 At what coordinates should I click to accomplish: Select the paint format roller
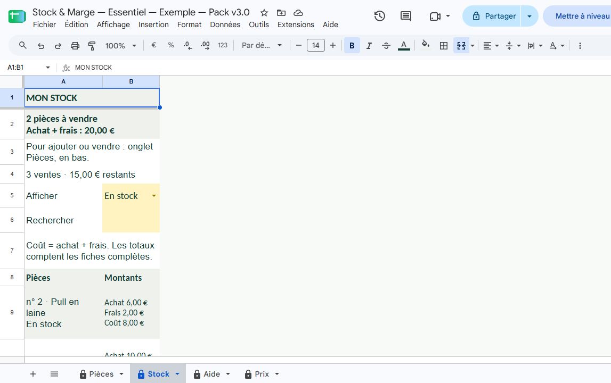[92, 46]
